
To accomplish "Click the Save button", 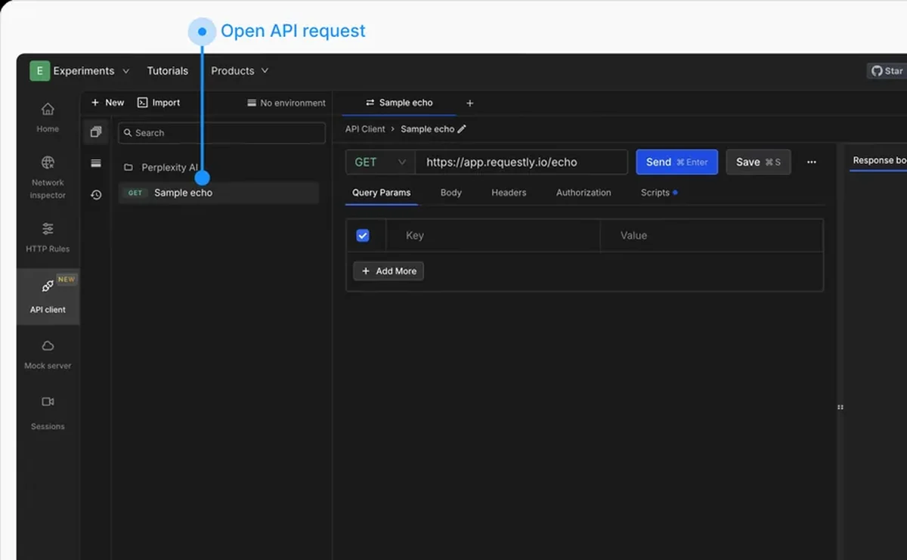I will 758,162.
